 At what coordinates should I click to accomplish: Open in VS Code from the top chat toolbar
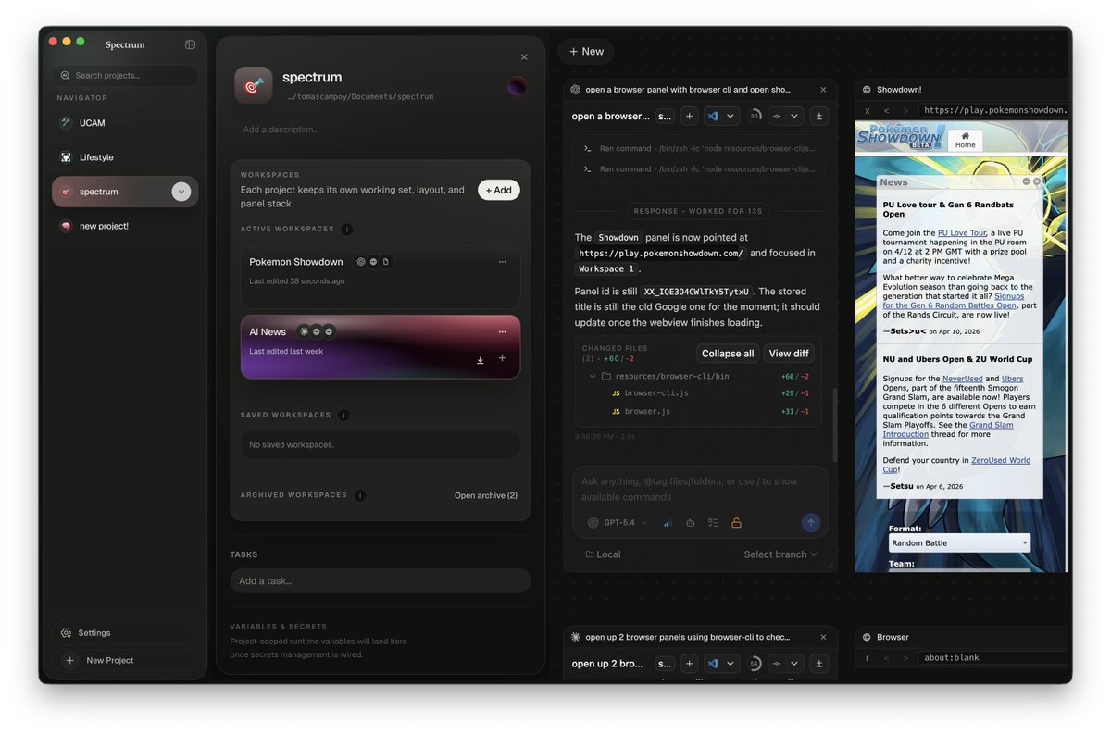(713, 117)
